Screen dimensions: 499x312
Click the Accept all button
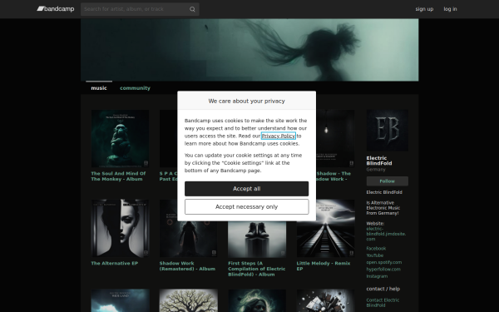(247, 189)
